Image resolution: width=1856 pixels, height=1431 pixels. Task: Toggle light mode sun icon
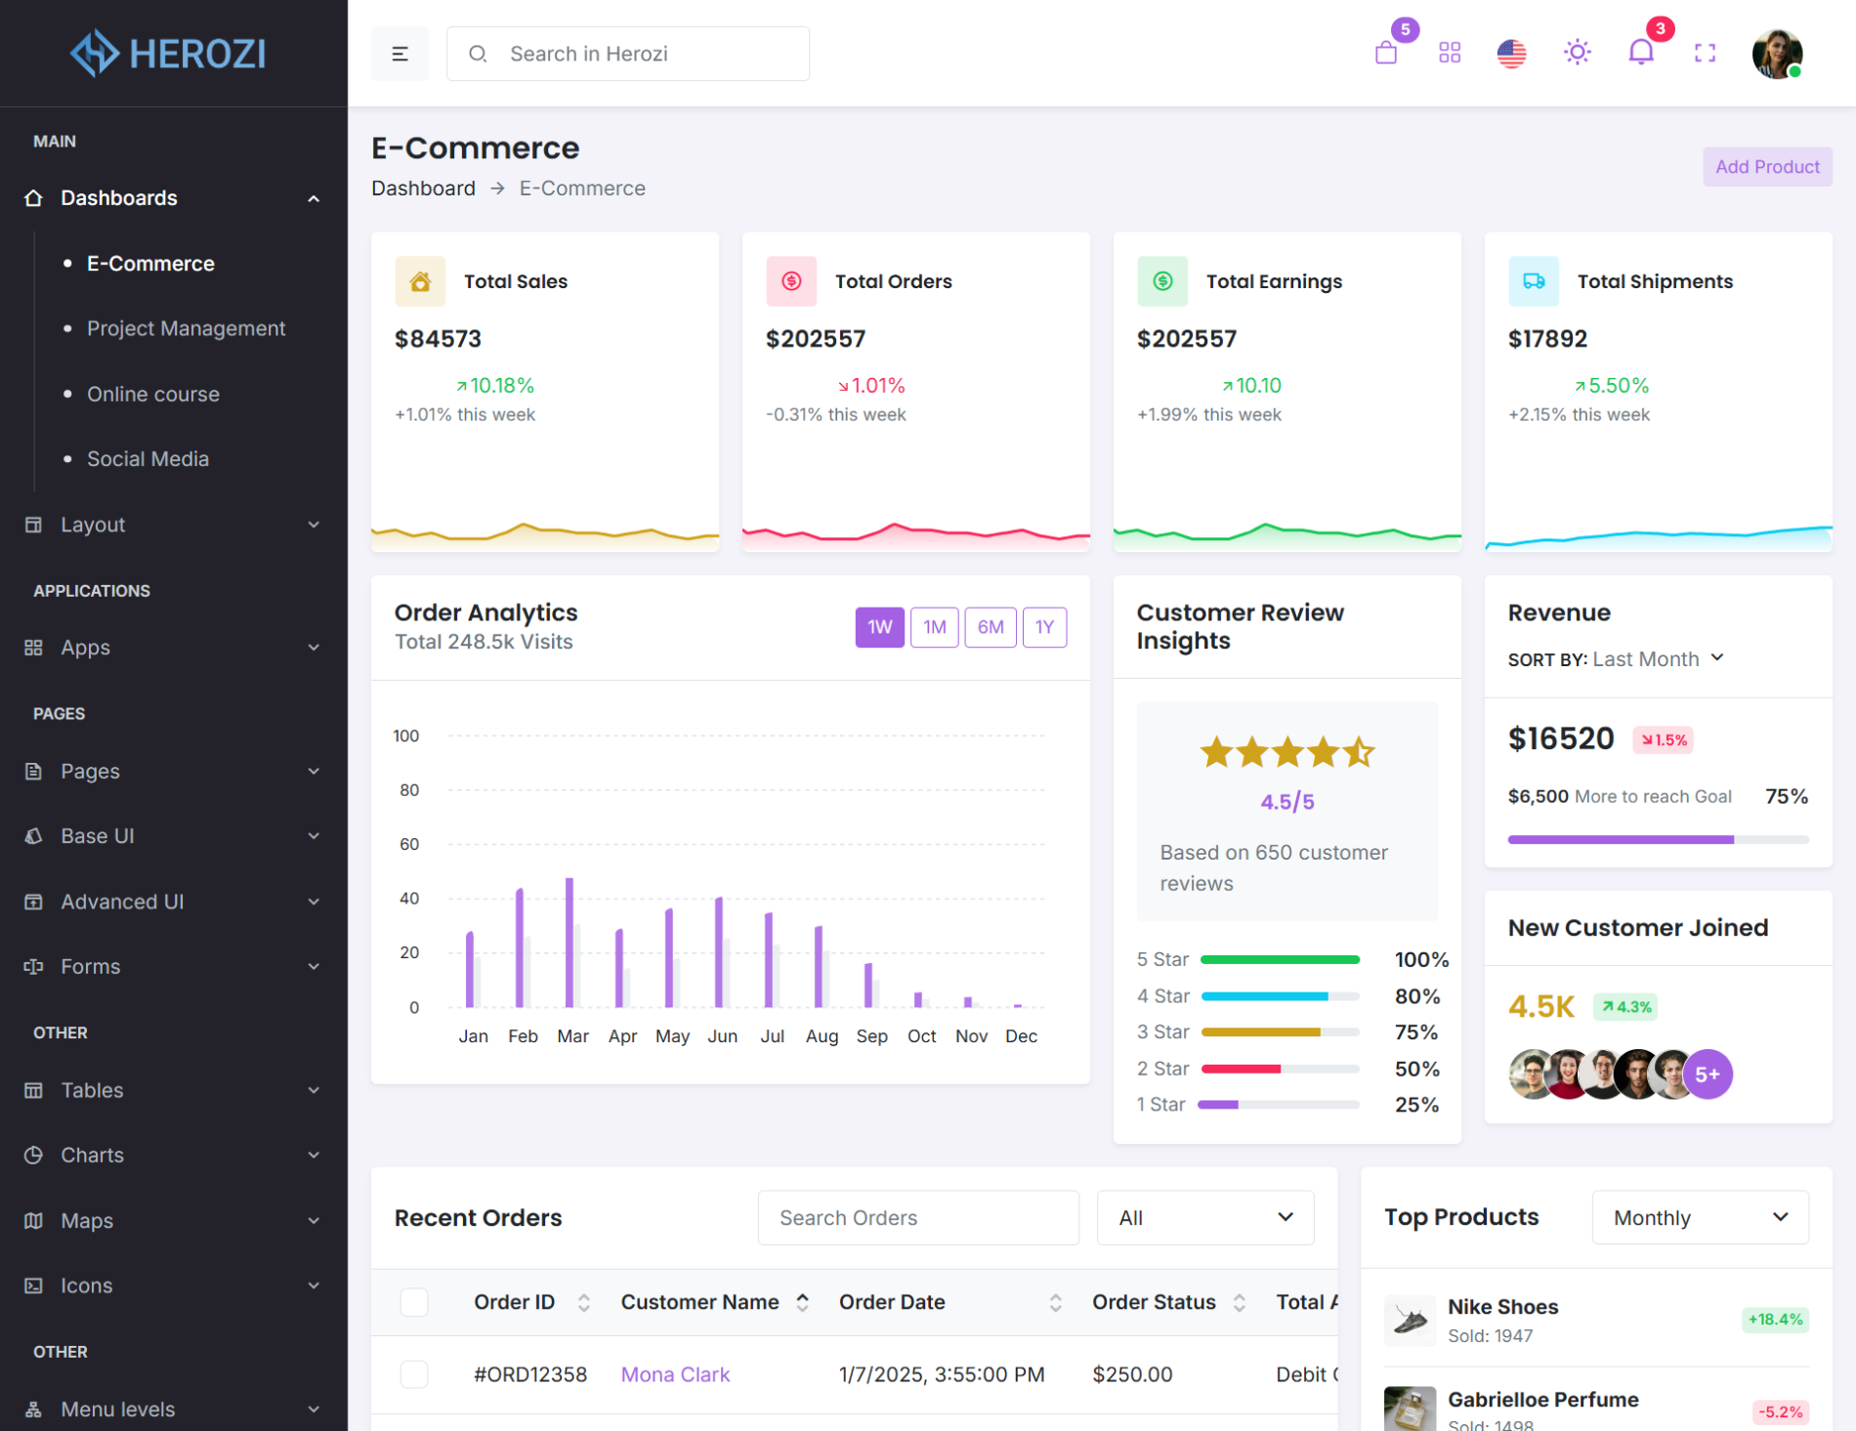click(x=1577, y=53)
